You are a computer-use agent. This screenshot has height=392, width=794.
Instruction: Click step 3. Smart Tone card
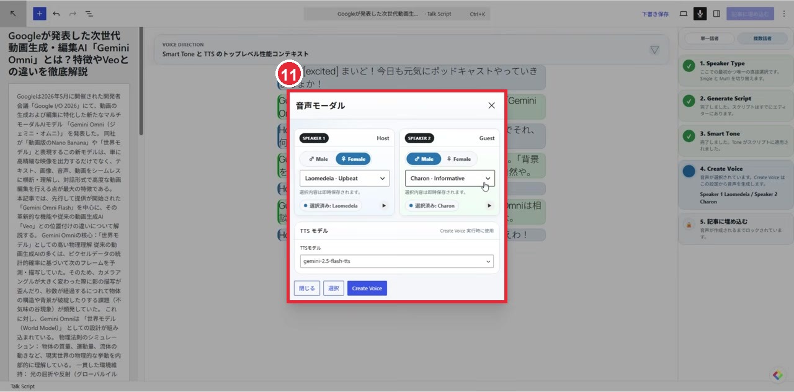(736, 141)
